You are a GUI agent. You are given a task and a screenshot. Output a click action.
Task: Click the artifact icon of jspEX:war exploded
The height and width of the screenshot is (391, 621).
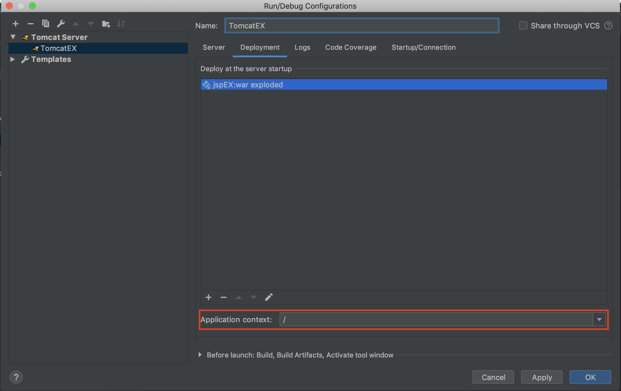pos(206,85)
